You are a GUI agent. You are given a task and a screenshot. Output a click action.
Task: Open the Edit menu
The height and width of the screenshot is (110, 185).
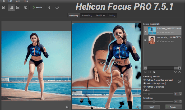pos(10,1)
